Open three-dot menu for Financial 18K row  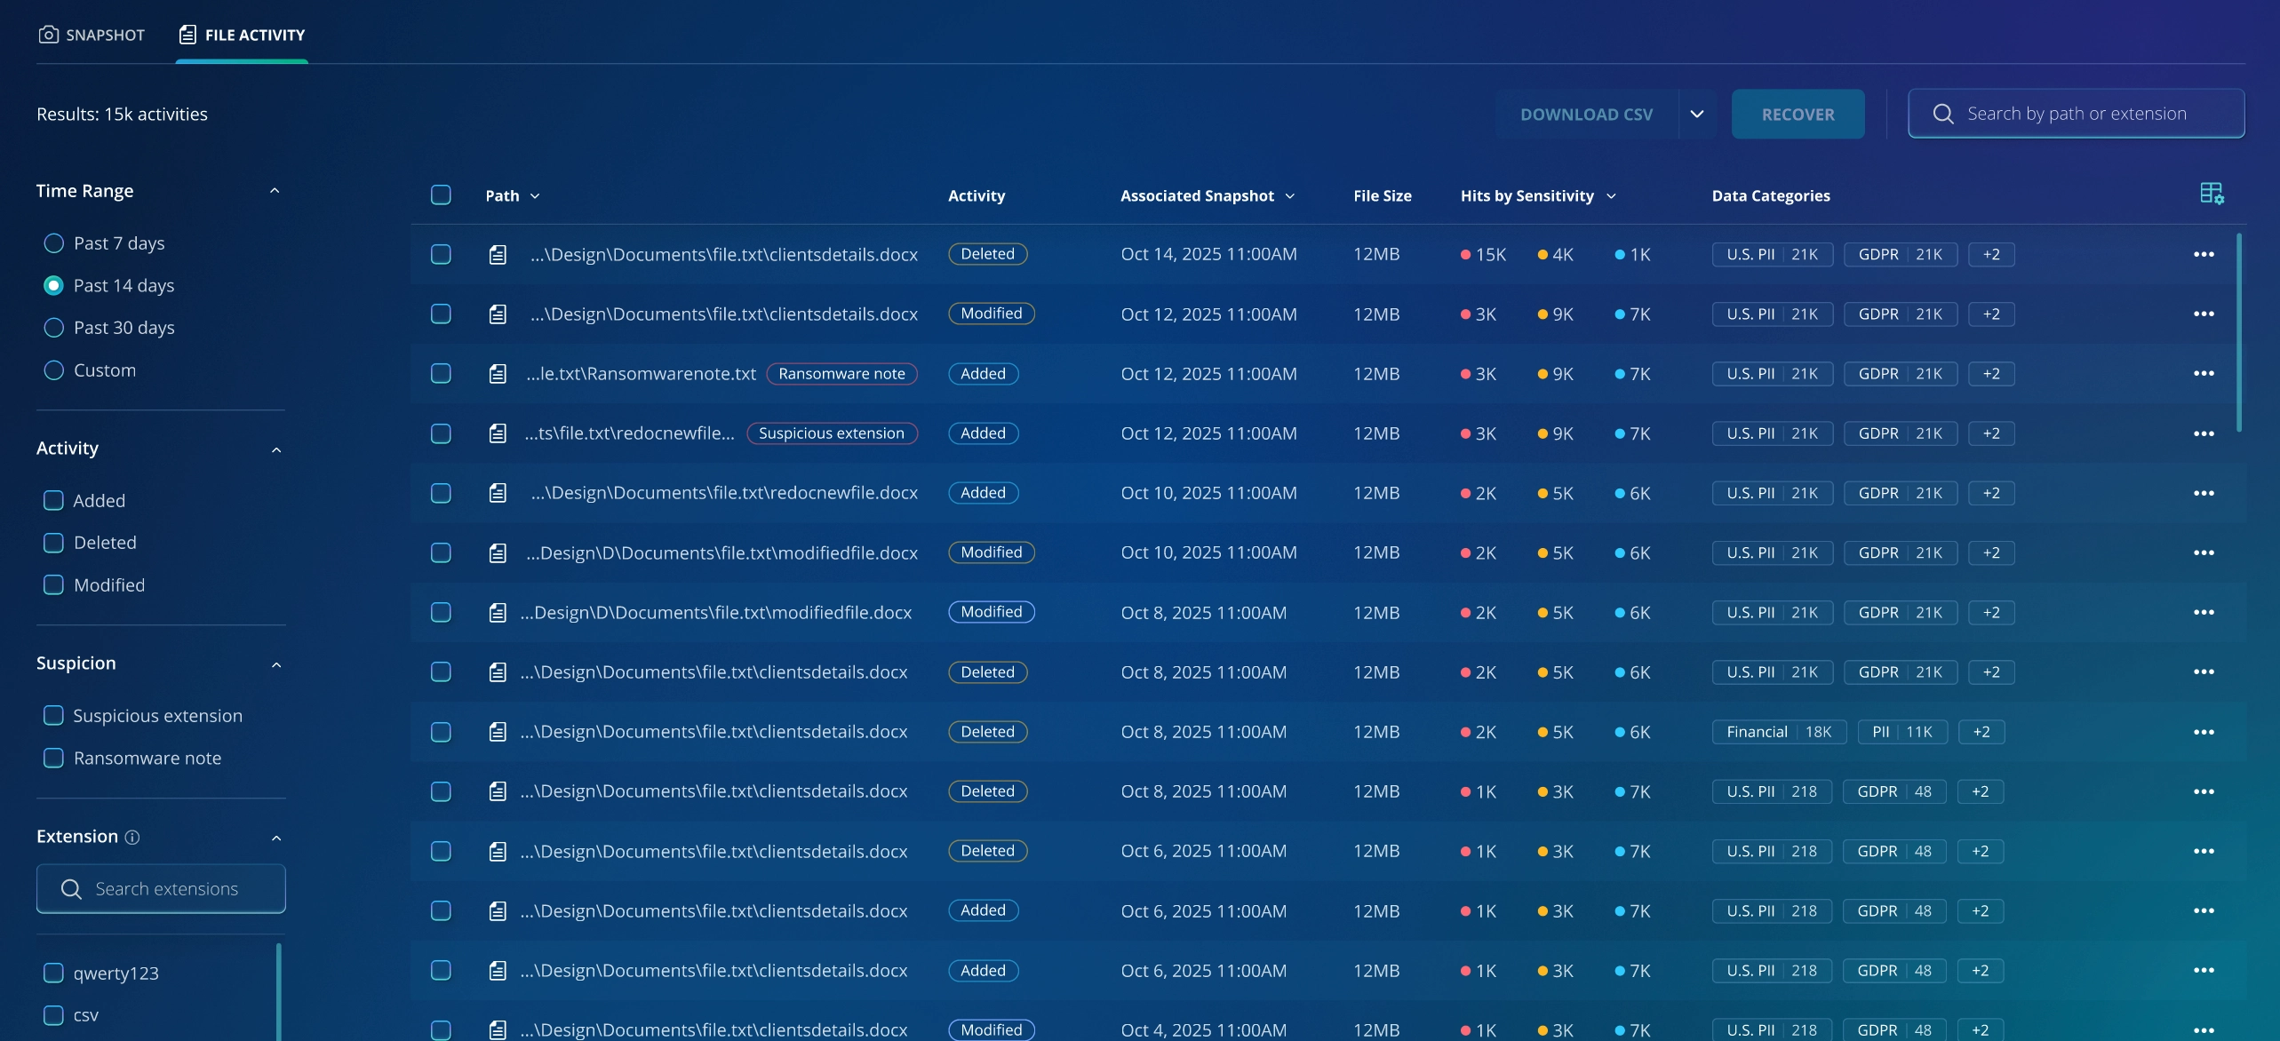(2204, 732)
